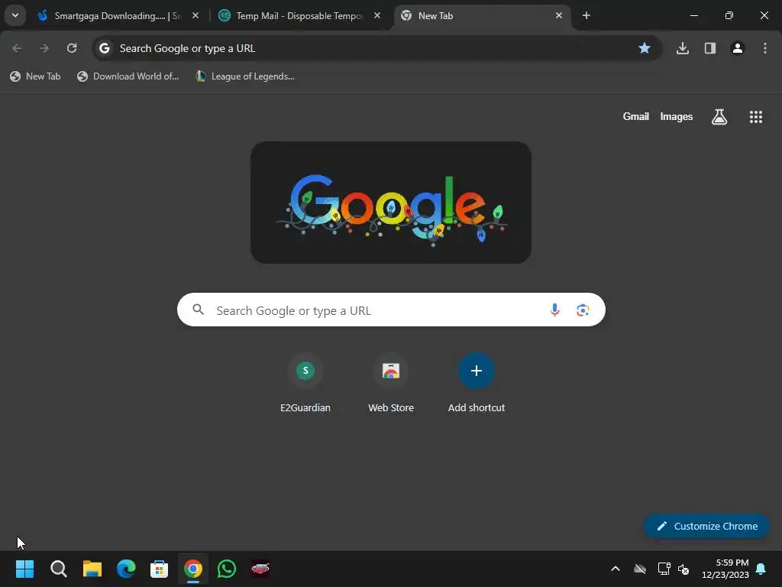
Task: Click the holiday Google doodle
Action: coord(391,203)
